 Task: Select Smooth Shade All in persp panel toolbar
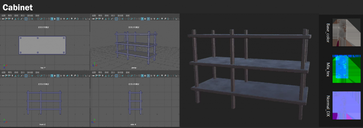pos(143,19)
